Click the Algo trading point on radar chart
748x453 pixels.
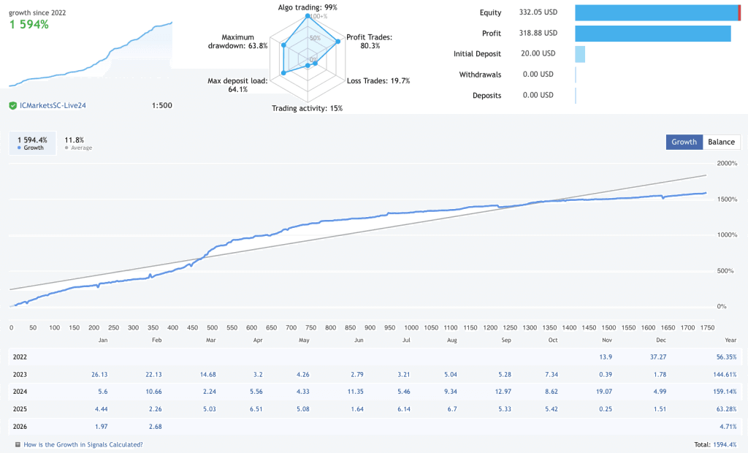coord(308,16)
